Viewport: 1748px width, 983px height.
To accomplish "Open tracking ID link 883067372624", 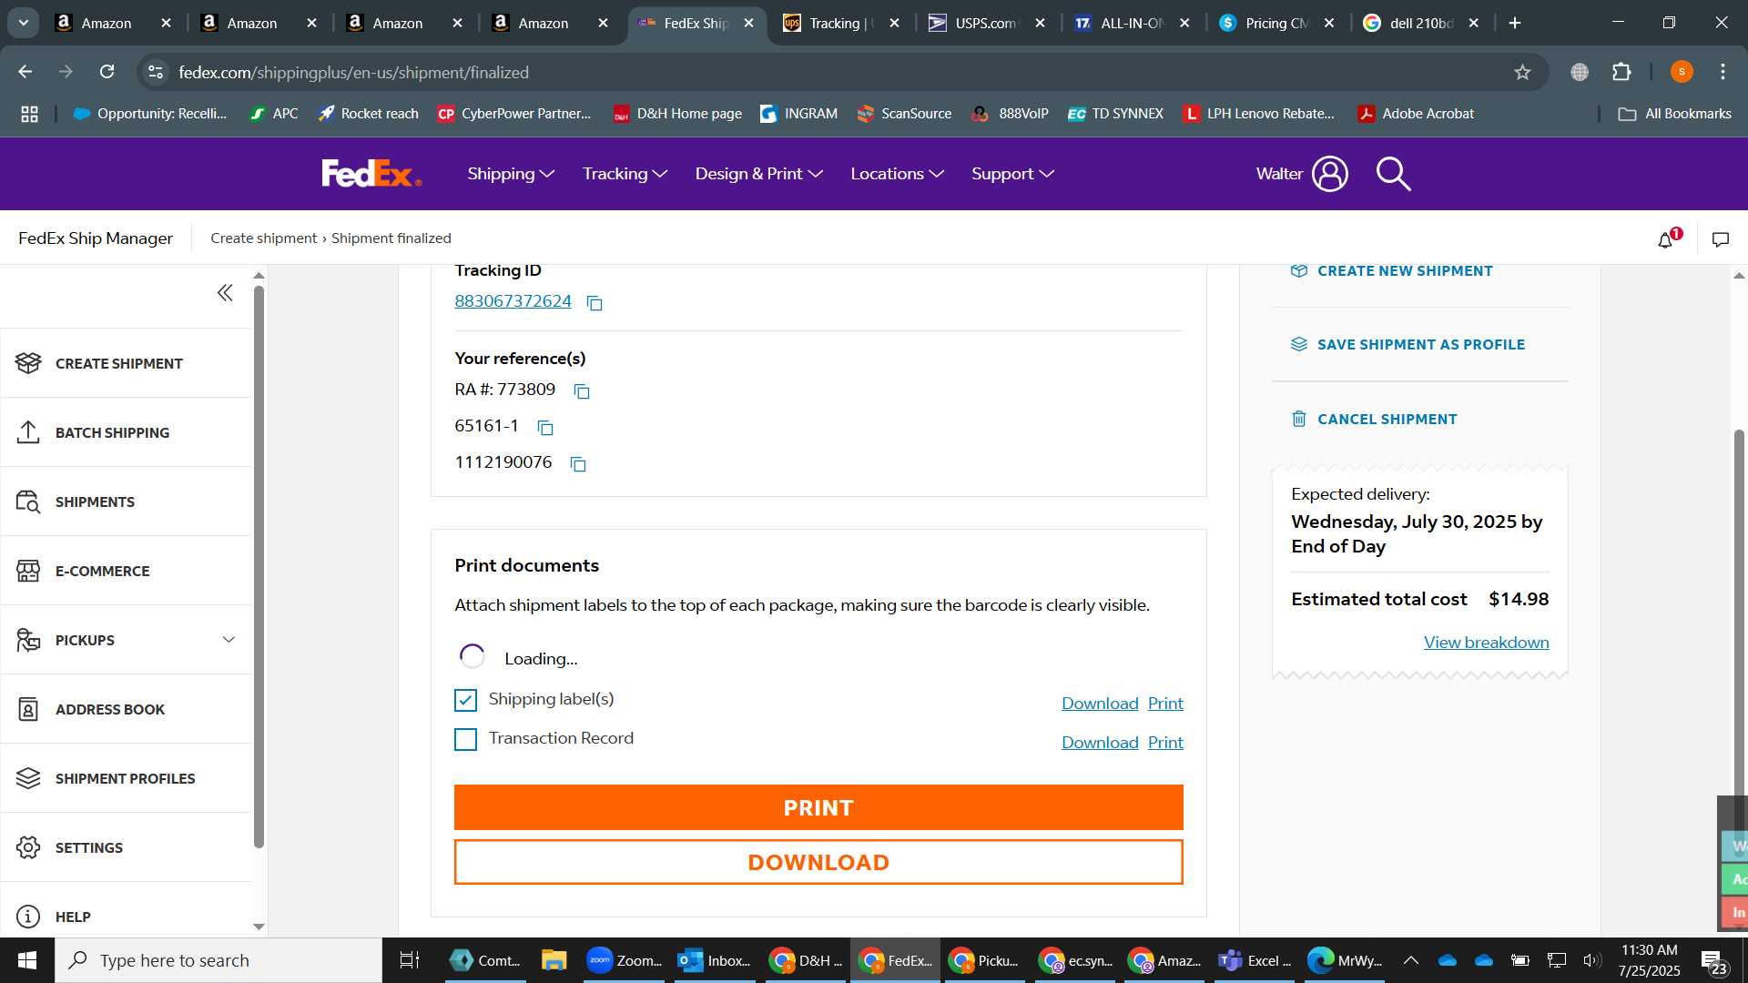I will [x=513, y=301].
